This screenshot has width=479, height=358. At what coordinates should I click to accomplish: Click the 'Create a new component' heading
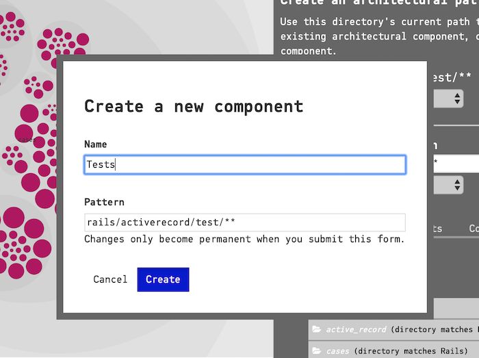tap(194, 107)
